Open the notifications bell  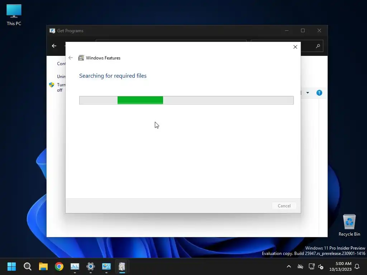357,266
